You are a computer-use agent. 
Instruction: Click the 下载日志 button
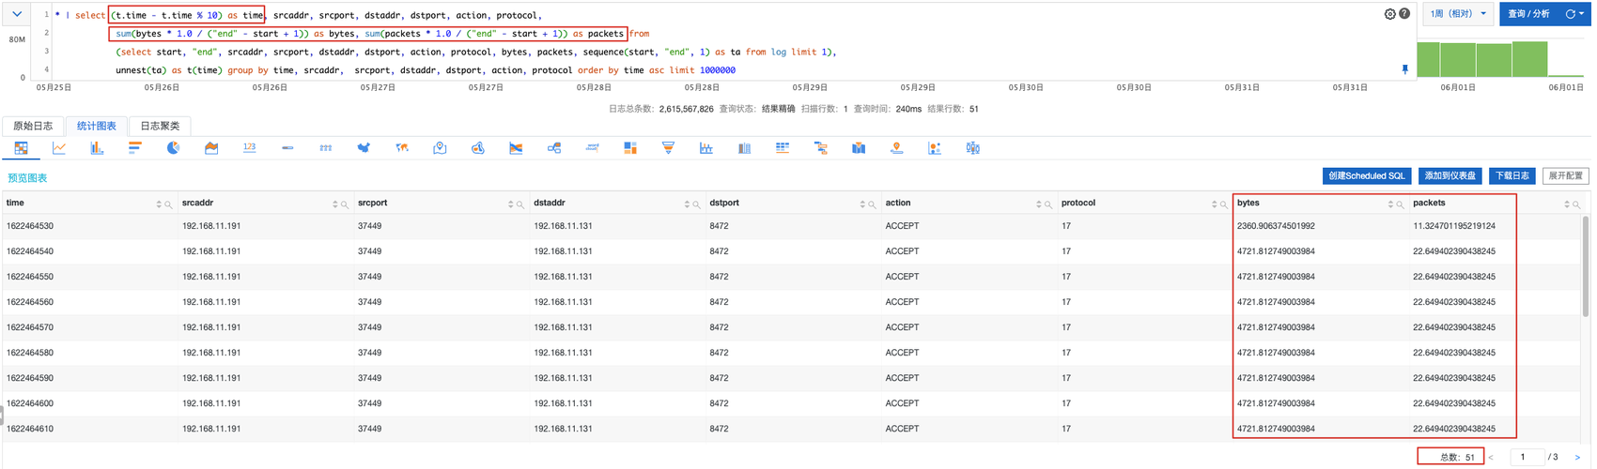[1512, 175]
